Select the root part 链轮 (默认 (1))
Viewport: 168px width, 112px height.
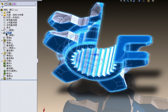coord(11,10)
